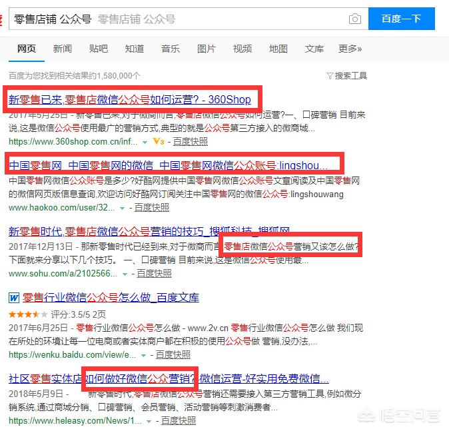This screenshot has height=431, width=449.
Task: Click the 百度一下 search button
Action: coord(402,19)
